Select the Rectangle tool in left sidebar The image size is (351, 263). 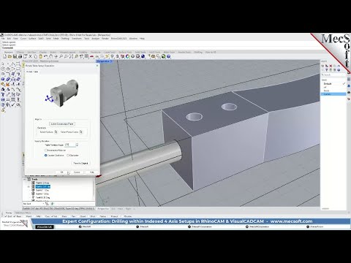click(x=18, y=69)
